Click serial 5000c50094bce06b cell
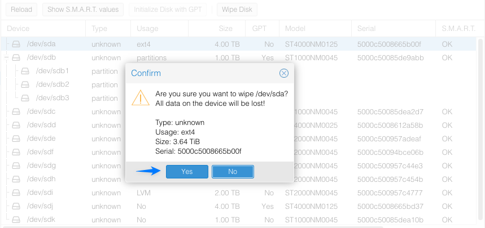The image size is (485, 228). click(390, 152)
